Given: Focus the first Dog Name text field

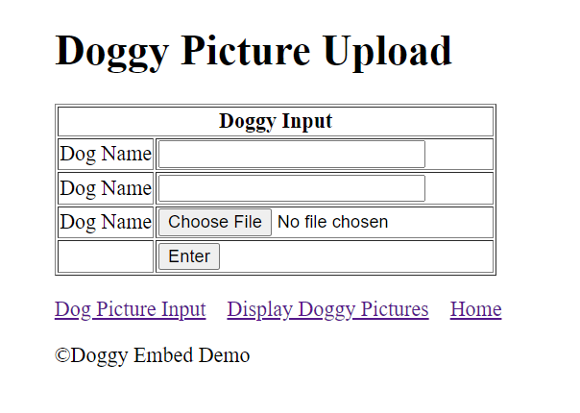Looking at the screenshot, I should coord(292,154).
